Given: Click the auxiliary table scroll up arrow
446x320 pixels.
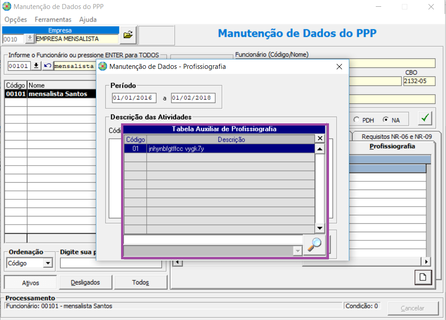Looking at the screenshot, I should pos(320,149).
